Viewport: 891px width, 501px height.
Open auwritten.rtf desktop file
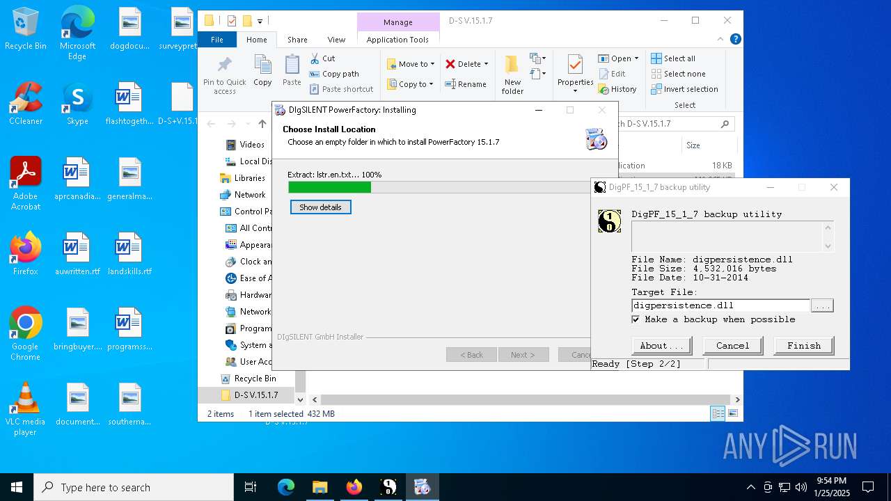pos(77,254)
